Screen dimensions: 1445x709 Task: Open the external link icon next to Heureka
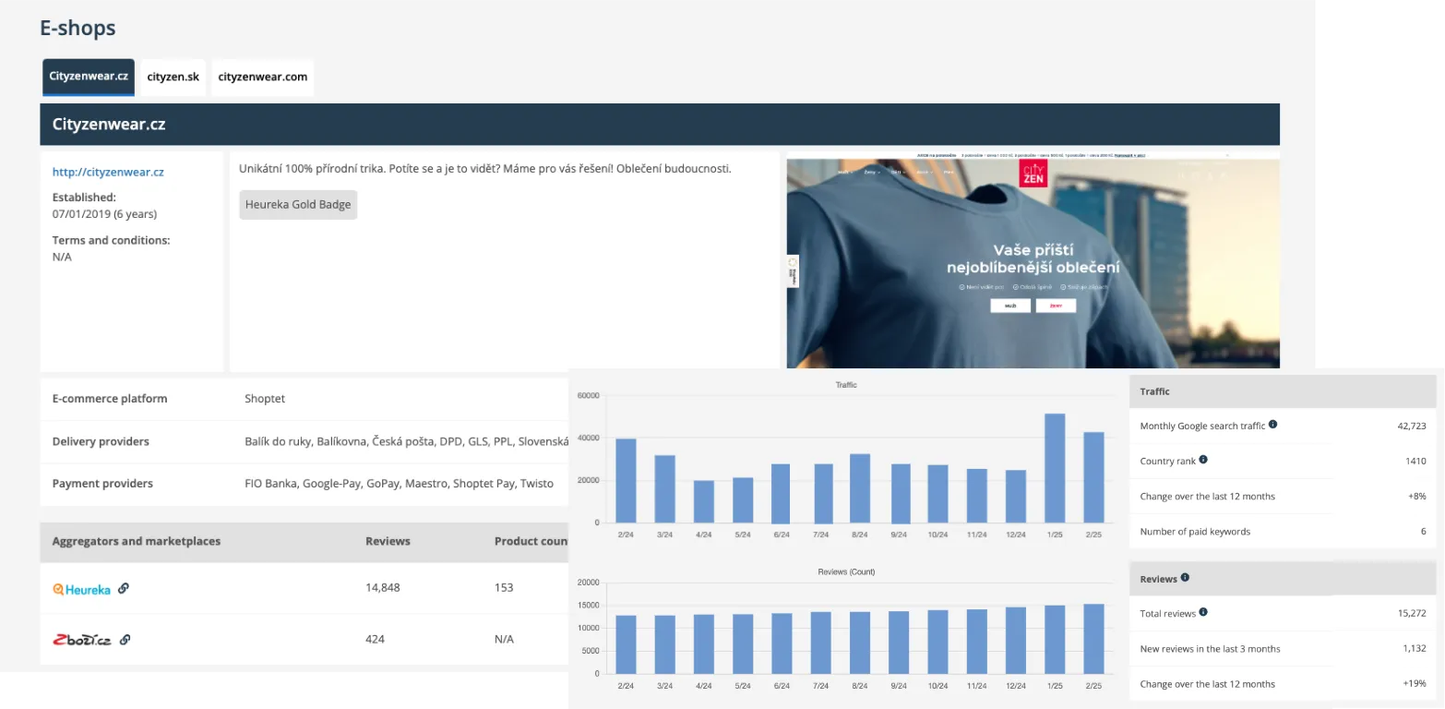[123, 588]
